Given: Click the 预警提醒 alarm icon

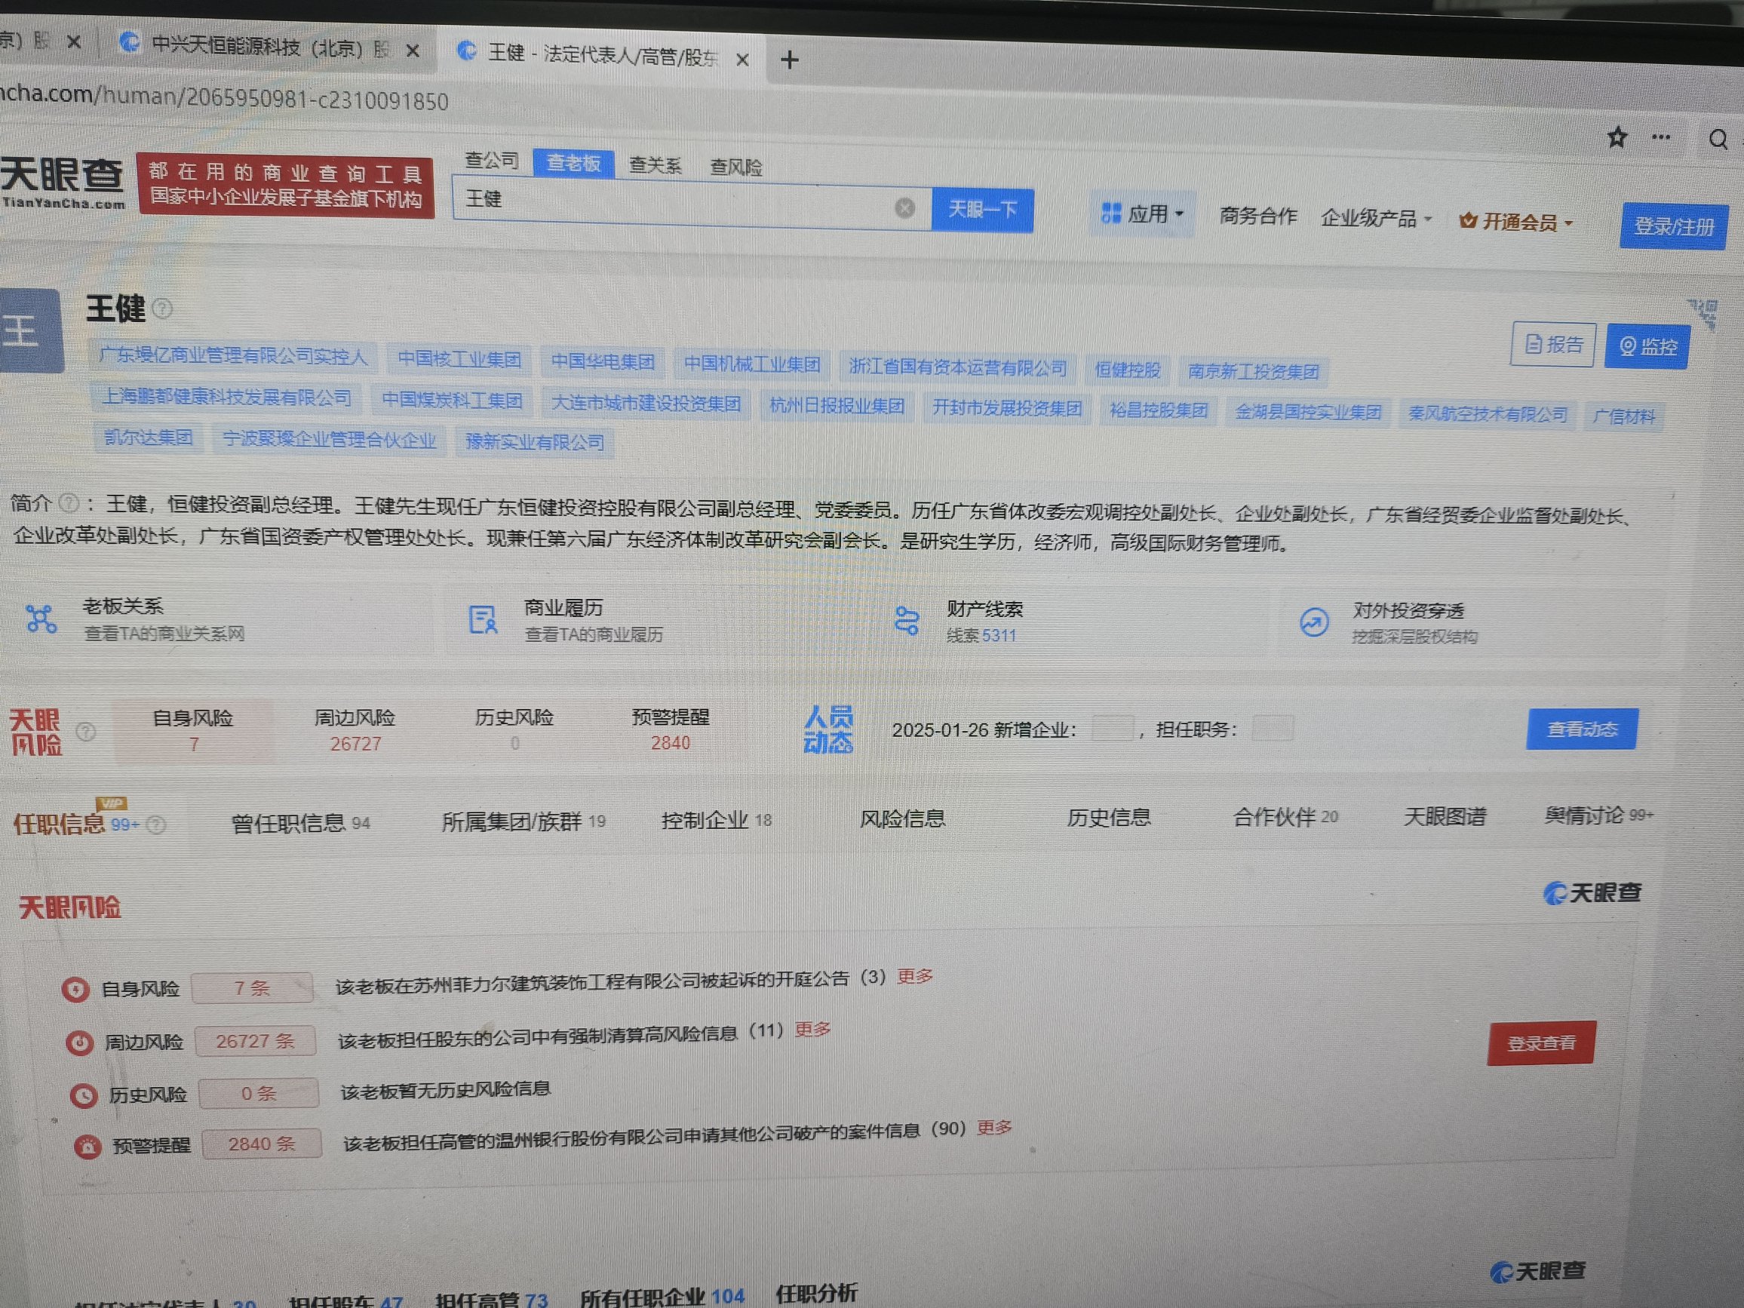Looking at the screenshot, I should click(x=88, y=1147).
